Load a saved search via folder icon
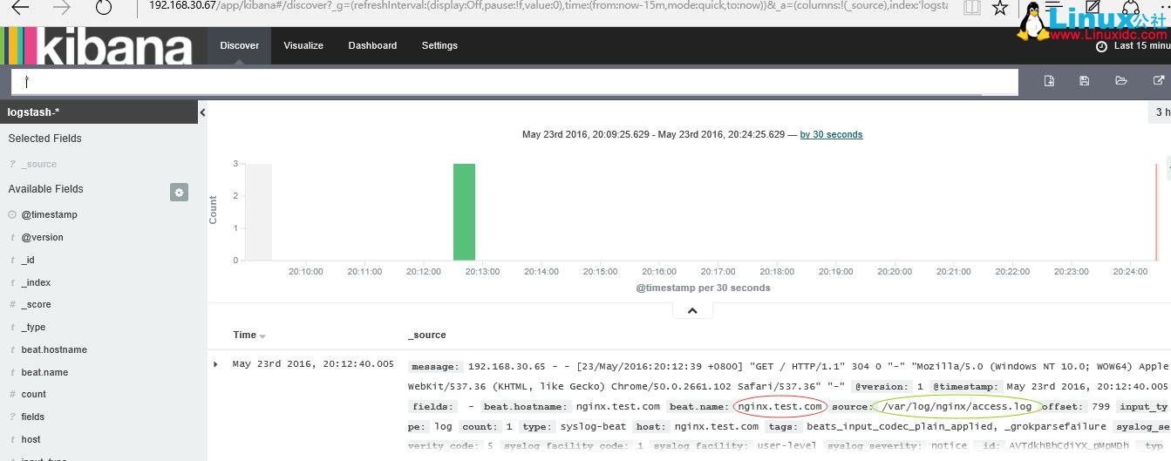Image resolution: width=1171 pixels, height=461 pixels. pyautogui.click(x=1121, y=81)
